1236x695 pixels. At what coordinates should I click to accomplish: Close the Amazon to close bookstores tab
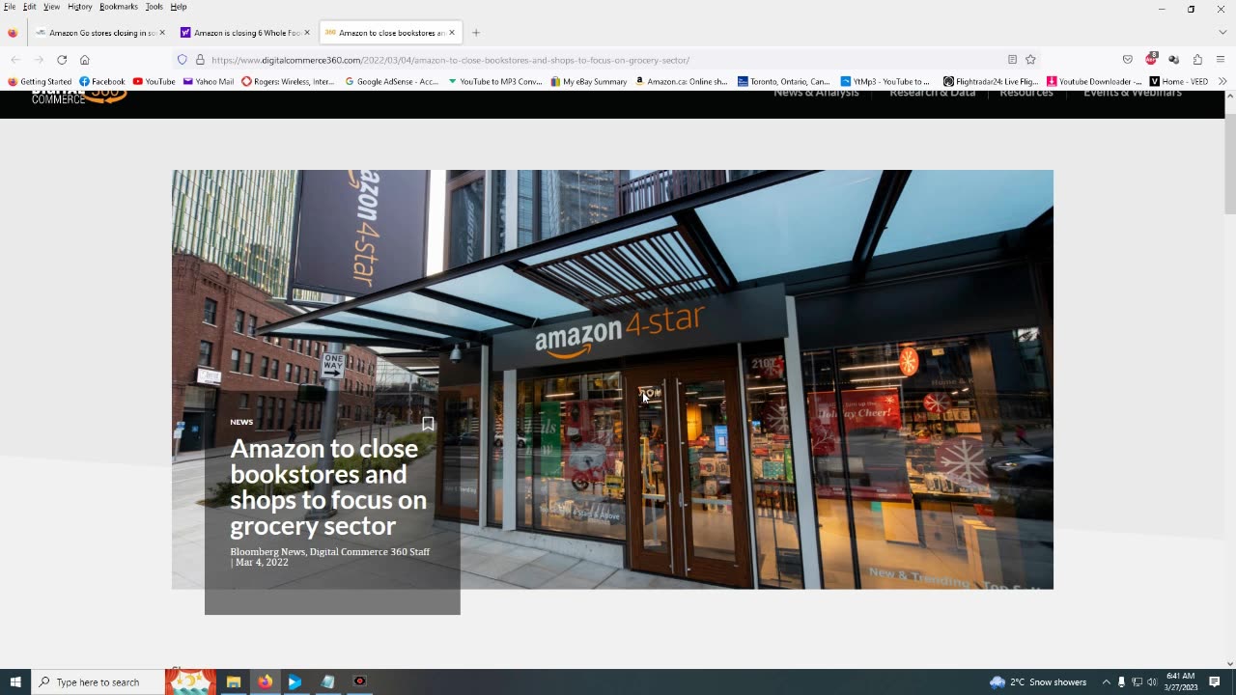point(452,33)
